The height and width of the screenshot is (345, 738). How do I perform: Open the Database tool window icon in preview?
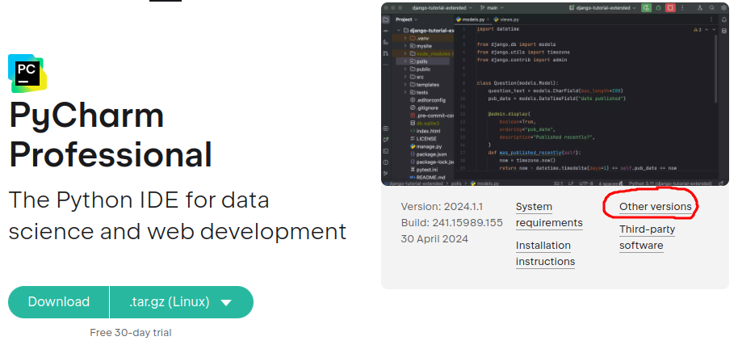(x=724, y=31)
